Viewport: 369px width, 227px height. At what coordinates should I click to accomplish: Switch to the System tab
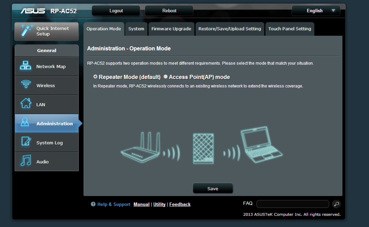point(136,29)
